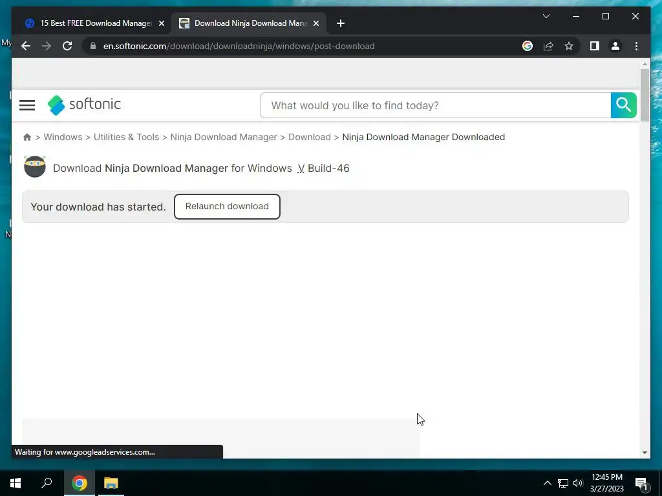
Task: Share this page using the share icon
Action: 548,46
